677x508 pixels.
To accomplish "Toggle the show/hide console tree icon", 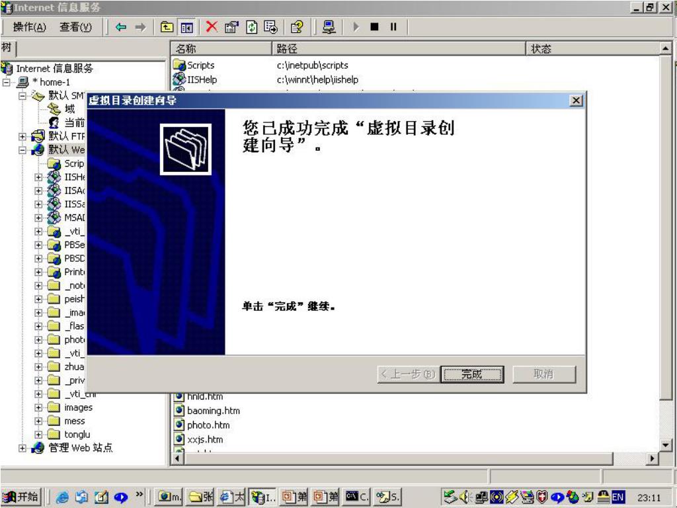I will coord(186,27).
